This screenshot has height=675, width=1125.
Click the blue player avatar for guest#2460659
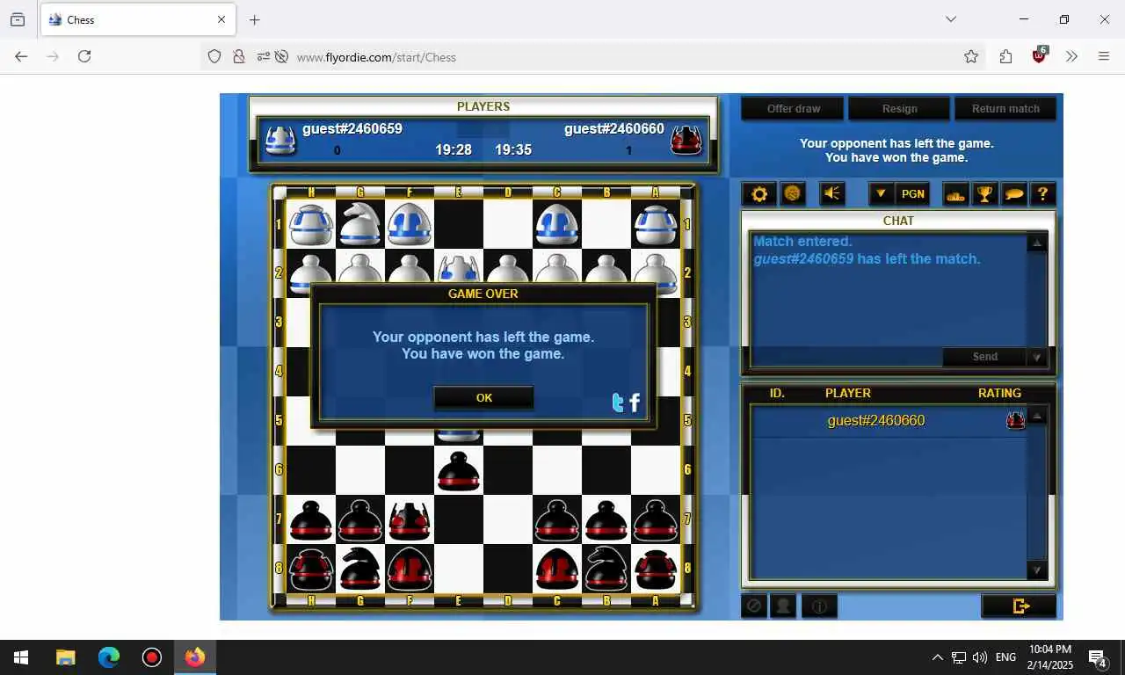[280, 140]
